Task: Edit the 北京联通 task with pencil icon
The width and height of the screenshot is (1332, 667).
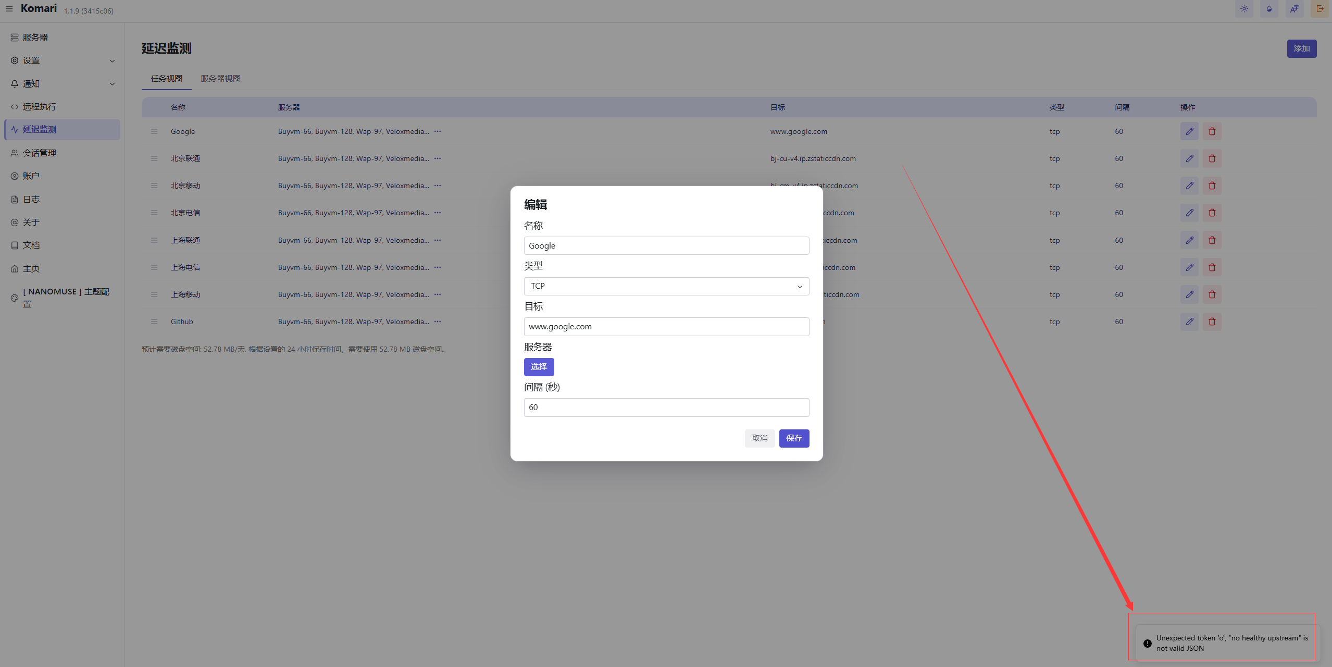Action: click(1189, 158)
